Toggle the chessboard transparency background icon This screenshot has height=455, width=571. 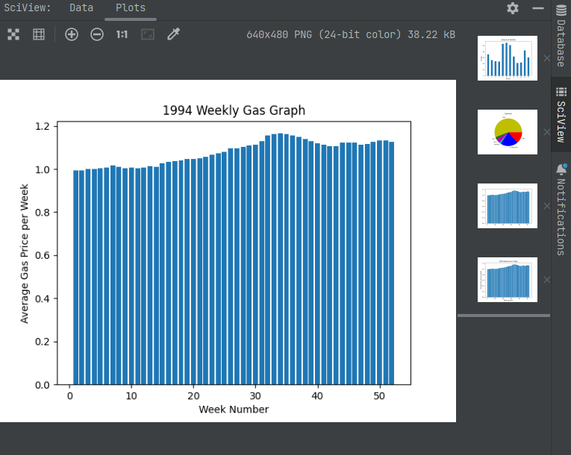point(13,34)
